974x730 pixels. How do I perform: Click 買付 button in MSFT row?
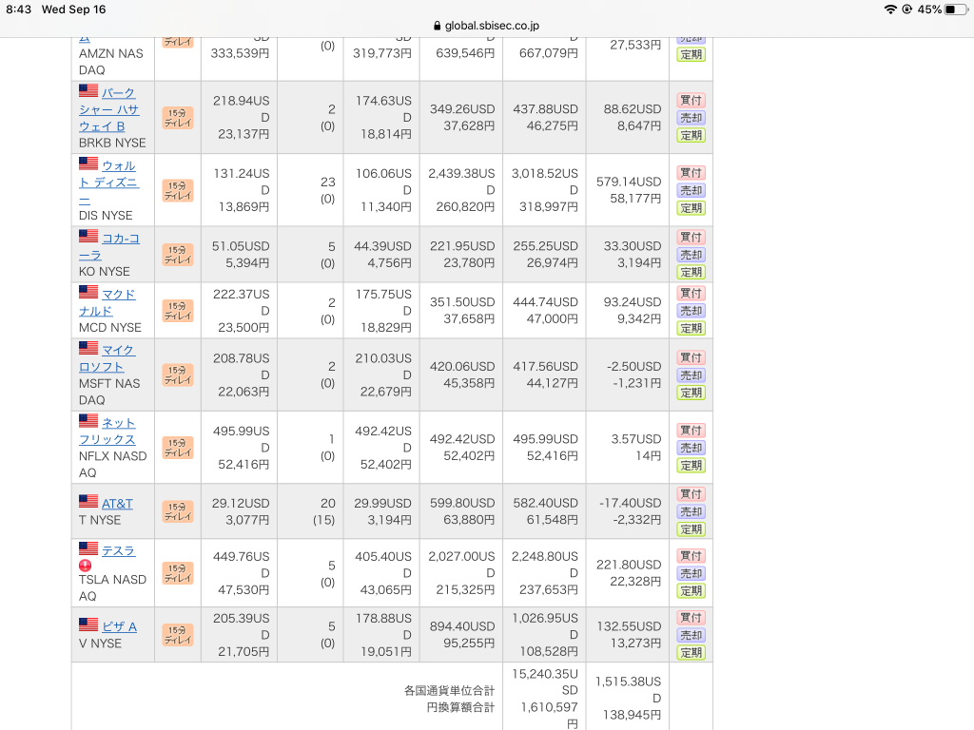[691, 357]
